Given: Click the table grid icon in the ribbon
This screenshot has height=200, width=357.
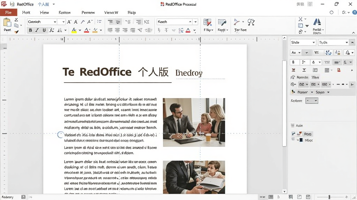Looking at the screenshot, I should [x=207, y=23].
